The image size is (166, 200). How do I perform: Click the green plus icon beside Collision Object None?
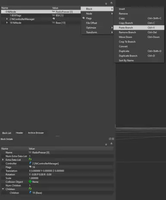(x=30, y=181)
